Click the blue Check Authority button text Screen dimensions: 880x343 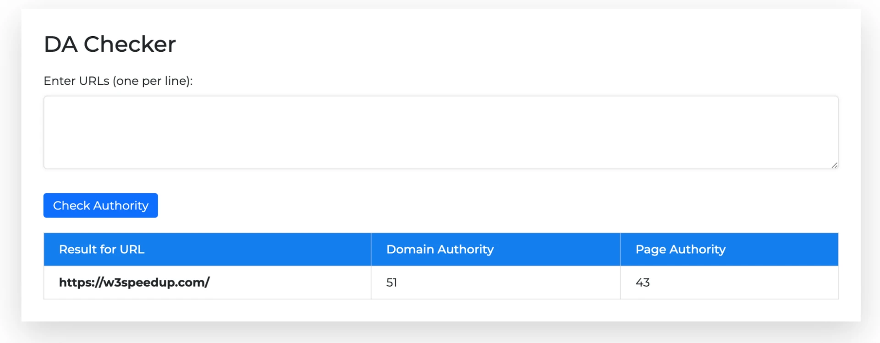coord(100,205)
